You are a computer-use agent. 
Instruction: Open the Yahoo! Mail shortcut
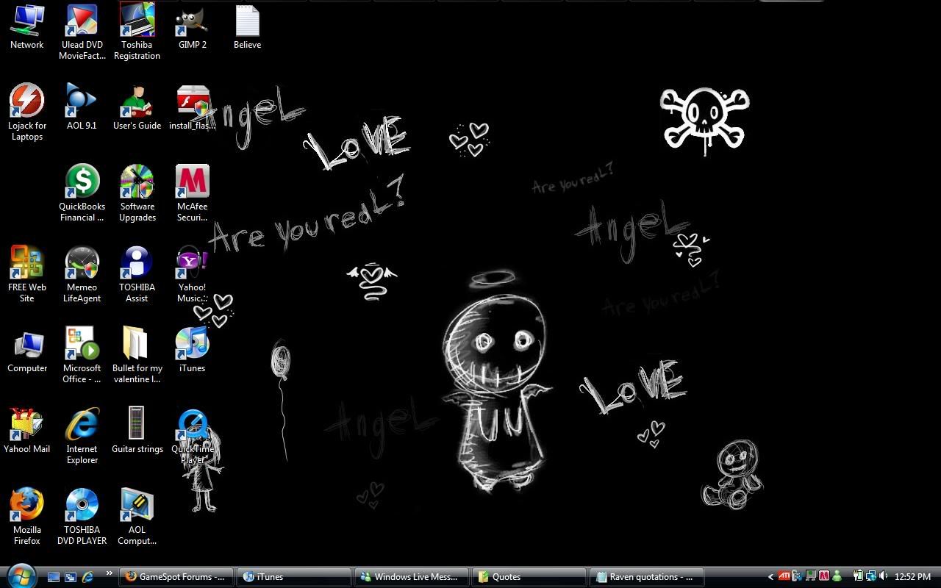click(x=27, y=430)
